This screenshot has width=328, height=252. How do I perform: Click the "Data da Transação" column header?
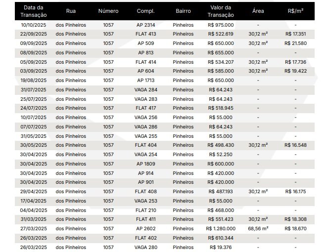click(34, 11)
